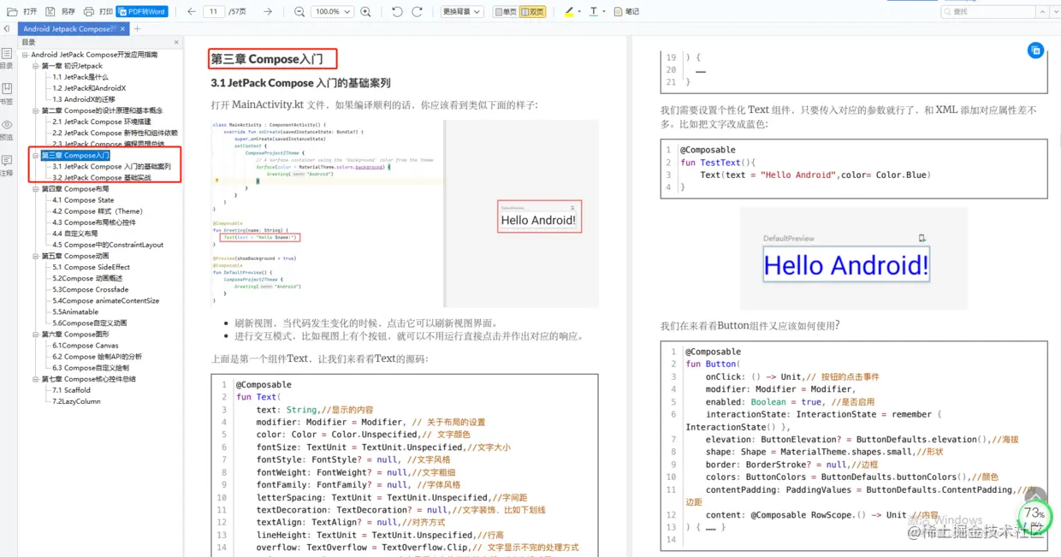Close the Android Jetpack Compose tab

(123, 29)
